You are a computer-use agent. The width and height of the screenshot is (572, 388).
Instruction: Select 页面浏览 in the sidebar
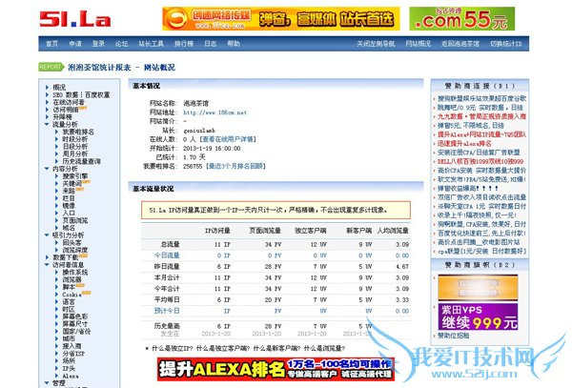click(x=75, y=220)
